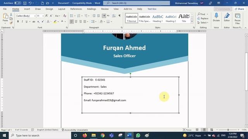Click Increase Indent icon

98,16
